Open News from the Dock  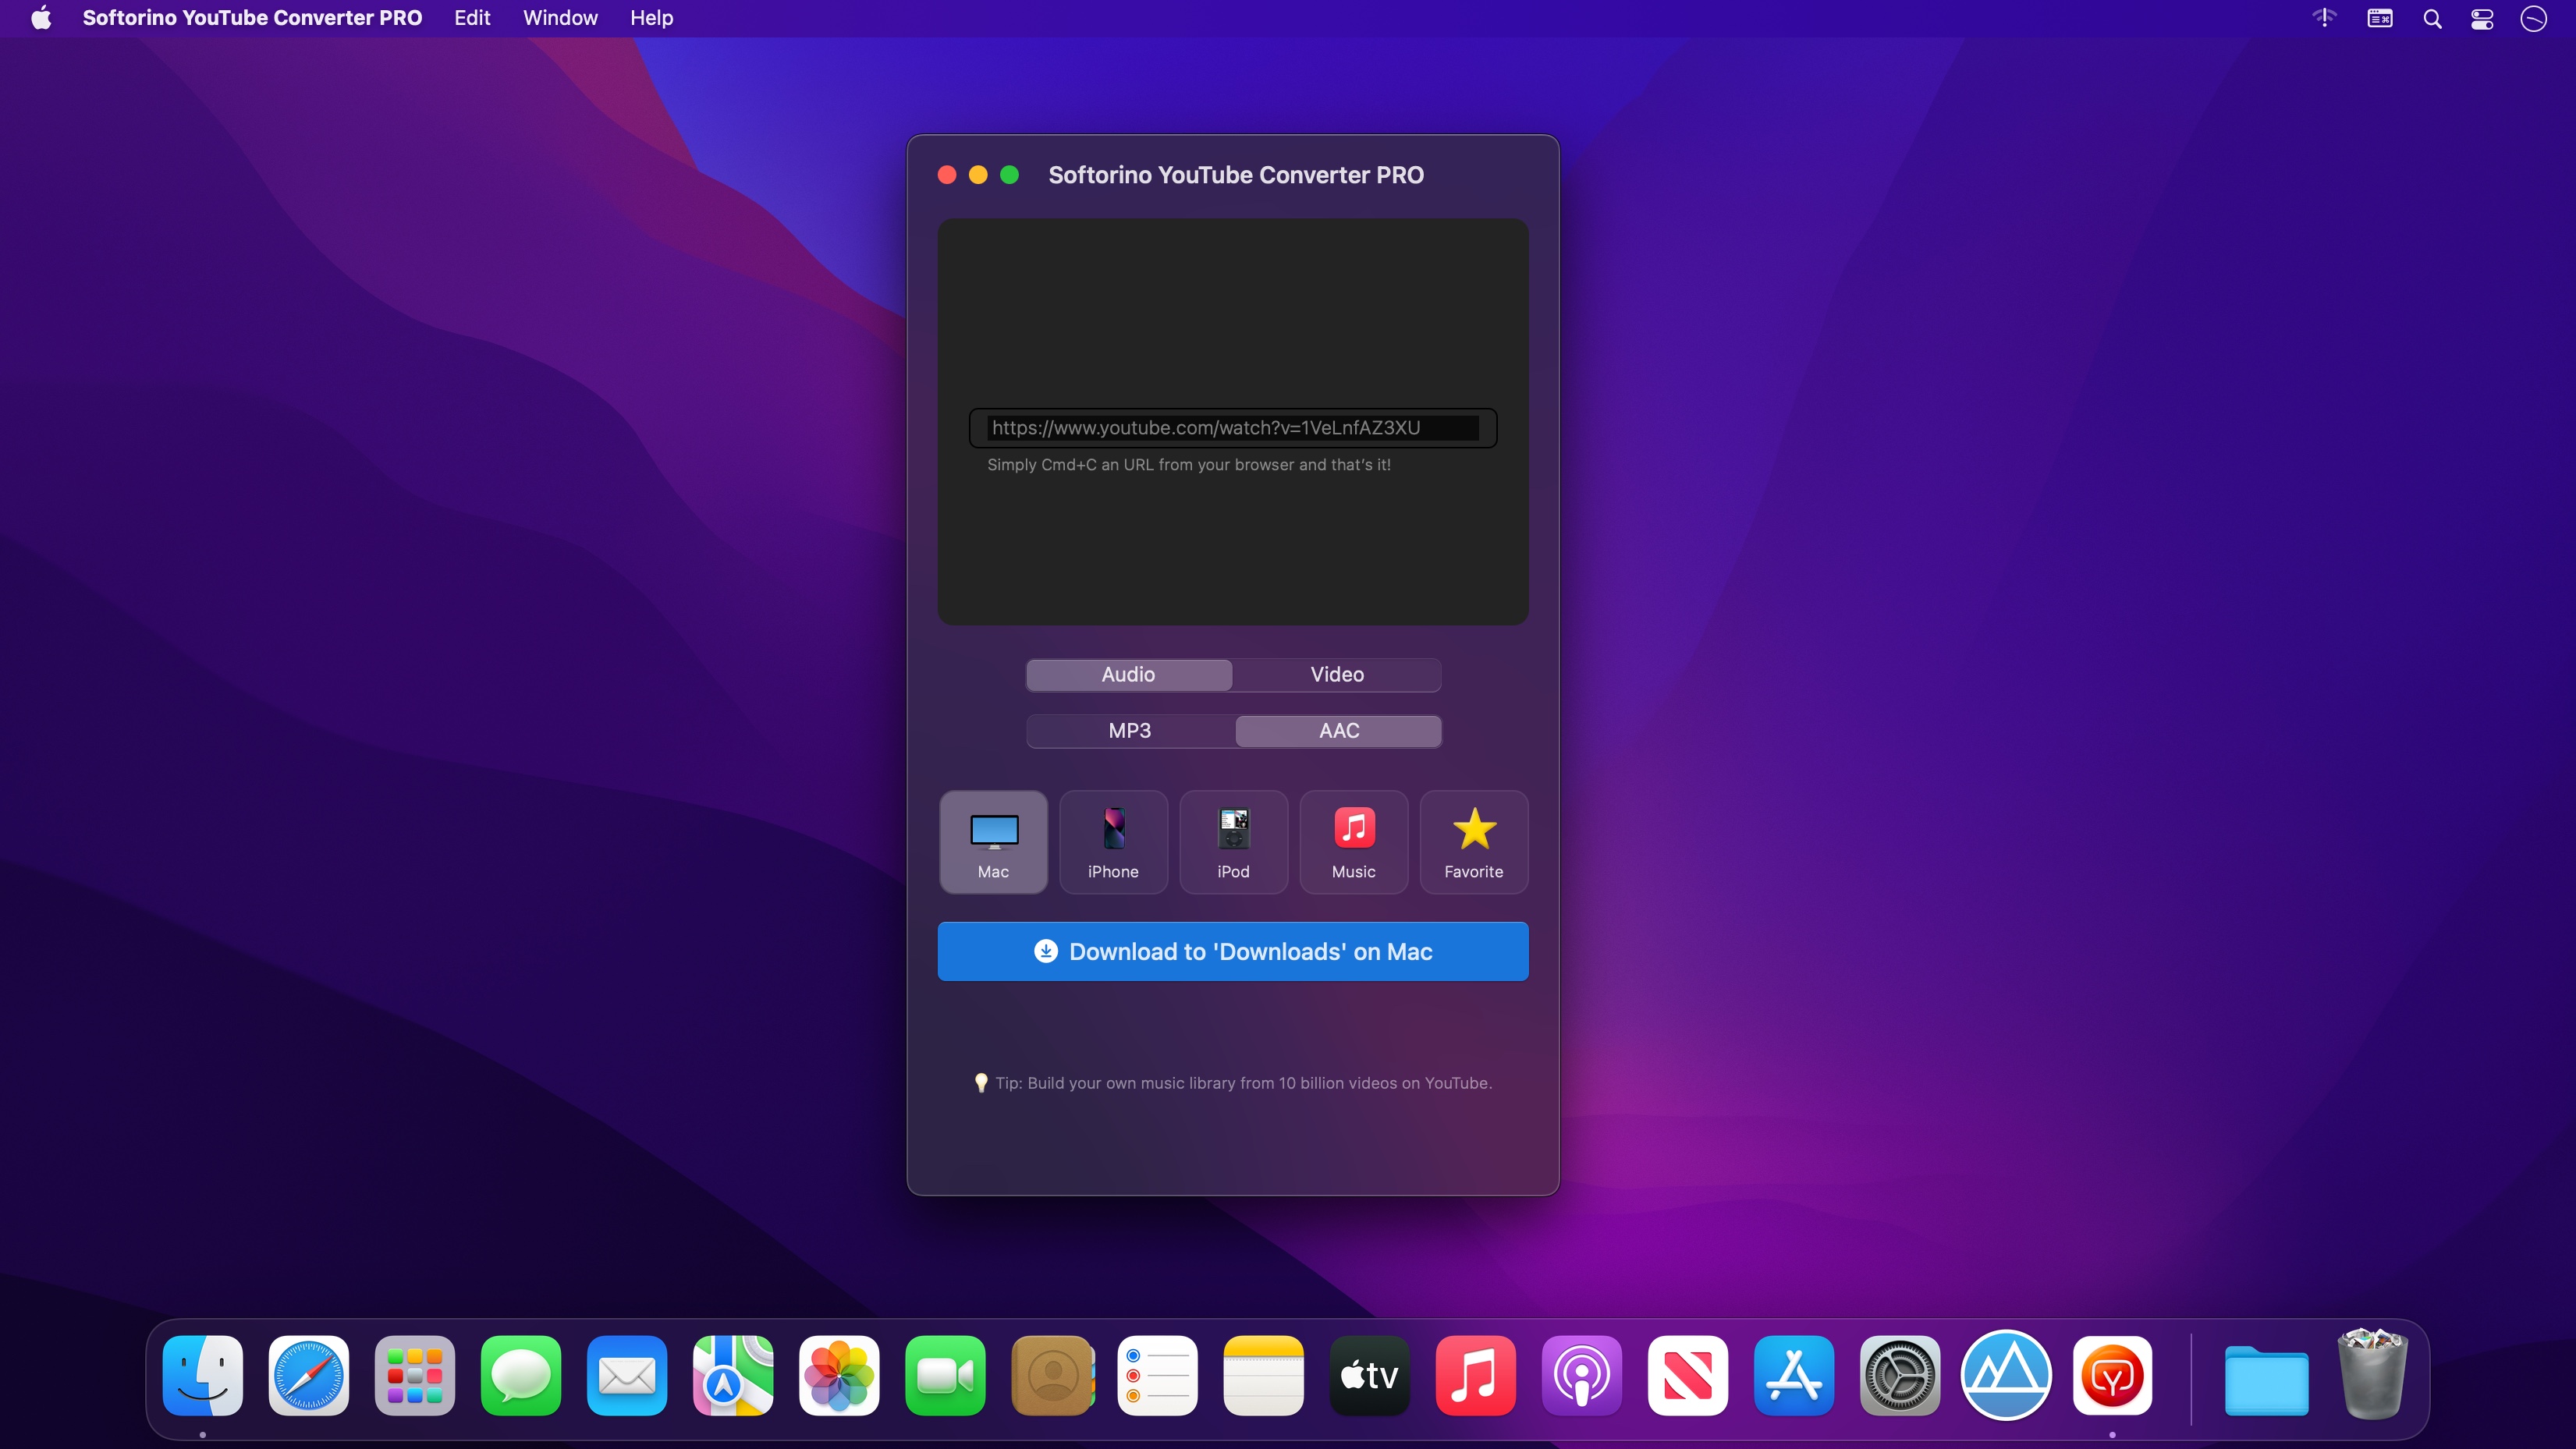point(1688,1376)
